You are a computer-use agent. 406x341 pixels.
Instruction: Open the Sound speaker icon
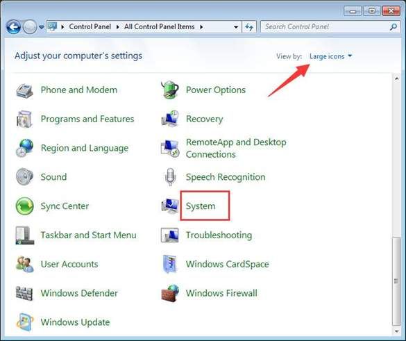pyautogui.click(x=24, y=176)
